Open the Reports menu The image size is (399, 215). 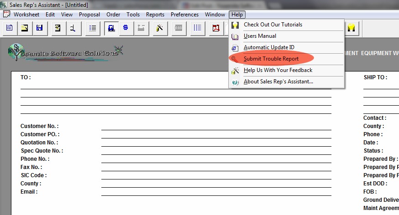point(155,15)
